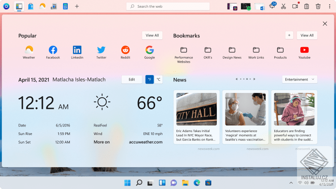Open the calculator icon in top bar
Screen dimensions: 336x189
tap(65, 6)
